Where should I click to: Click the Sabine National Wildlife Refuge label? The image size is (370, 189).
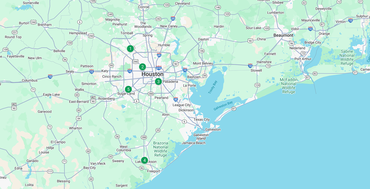coord(347,58)
